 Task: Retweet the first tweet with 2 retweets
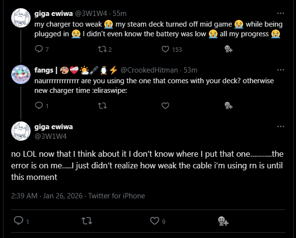(x=102, y=49)
